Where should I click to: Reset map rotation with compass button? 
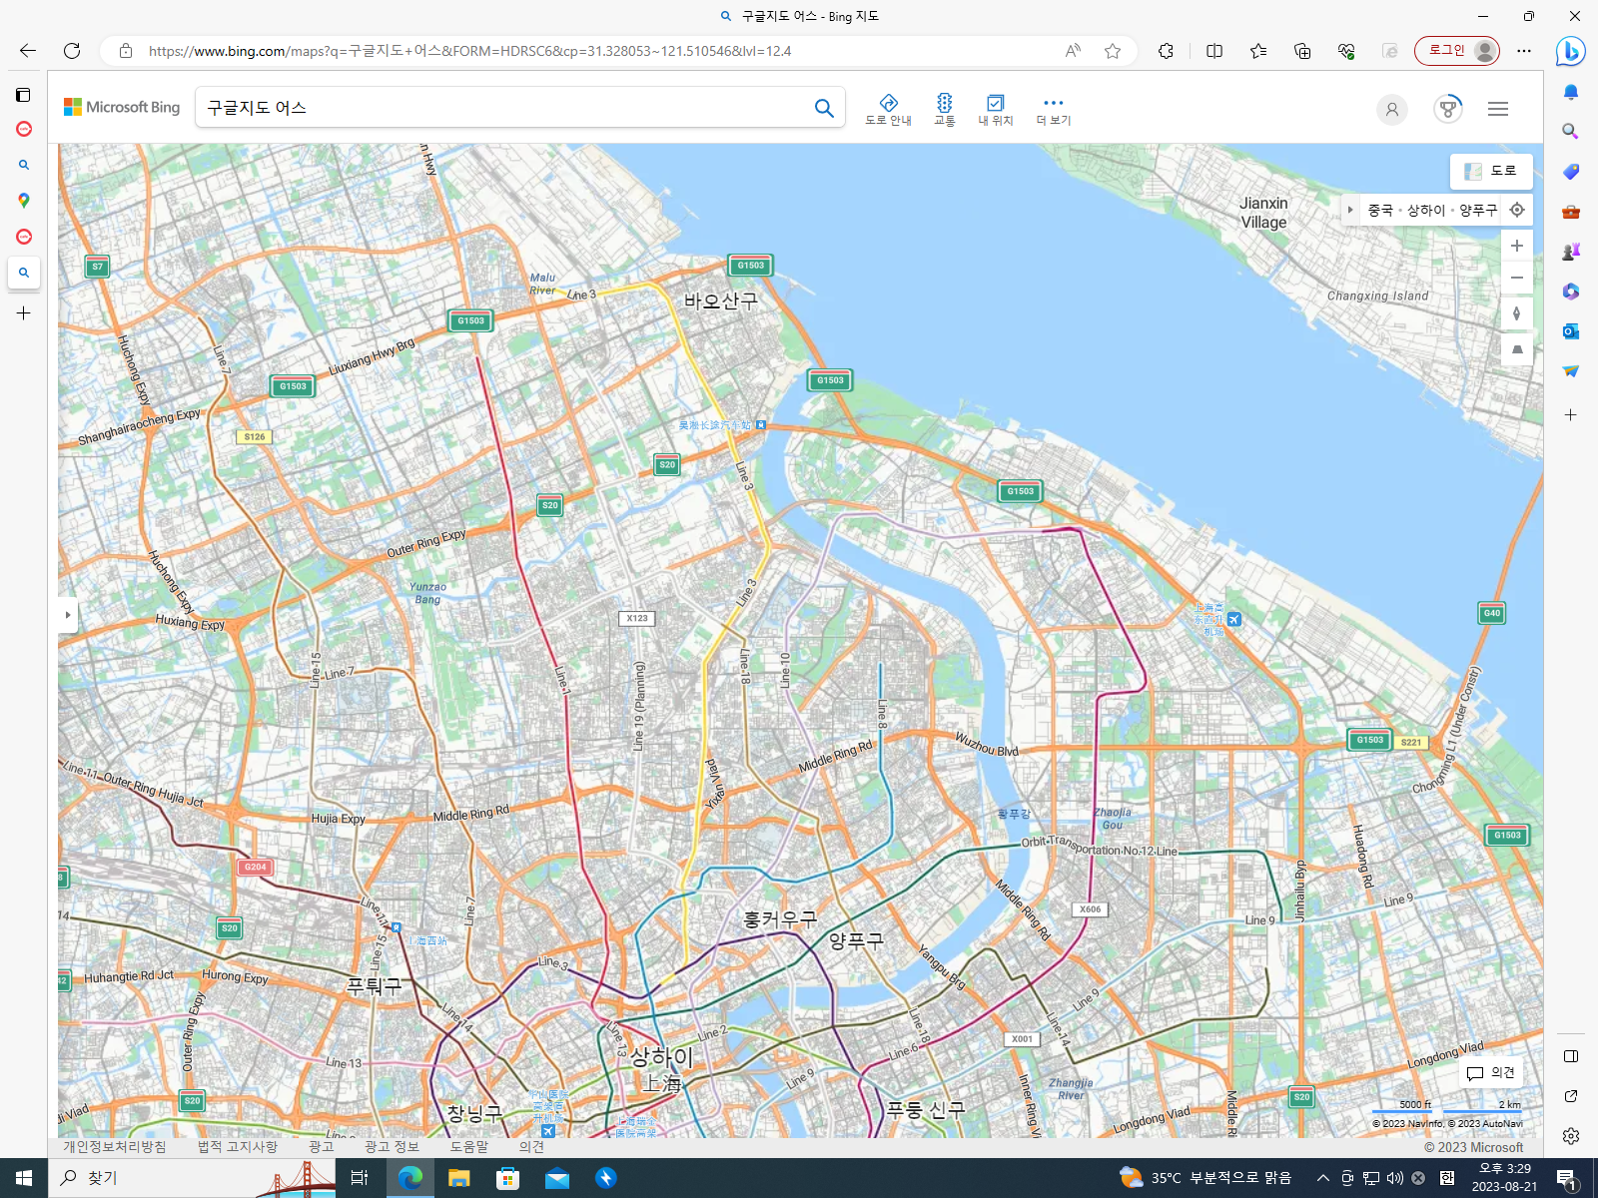point(1516,313)
